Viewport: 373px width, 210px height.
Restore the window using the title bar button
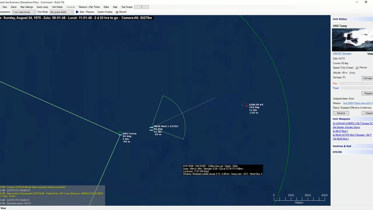click(x=366, y=2)
